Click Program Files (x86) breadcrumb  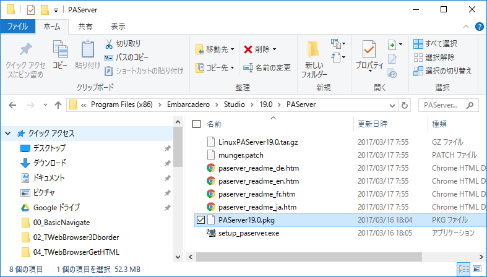[x=122, y=104]
